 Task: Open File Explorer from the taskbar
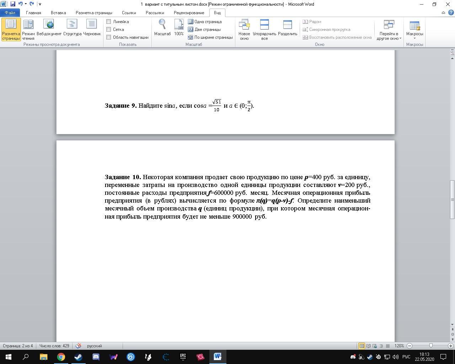43,357
